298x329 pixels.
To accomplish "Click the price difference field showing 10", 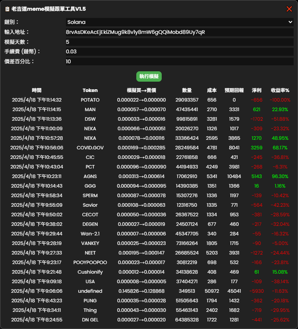I will coord(180,61).
